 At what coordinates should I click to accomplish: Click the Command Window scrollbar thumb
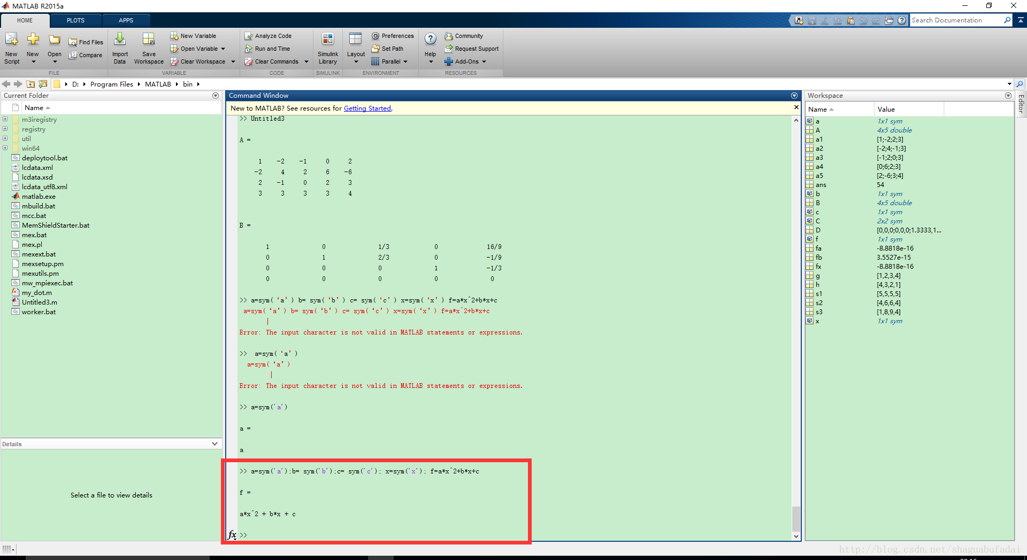(x=796, y=519)
